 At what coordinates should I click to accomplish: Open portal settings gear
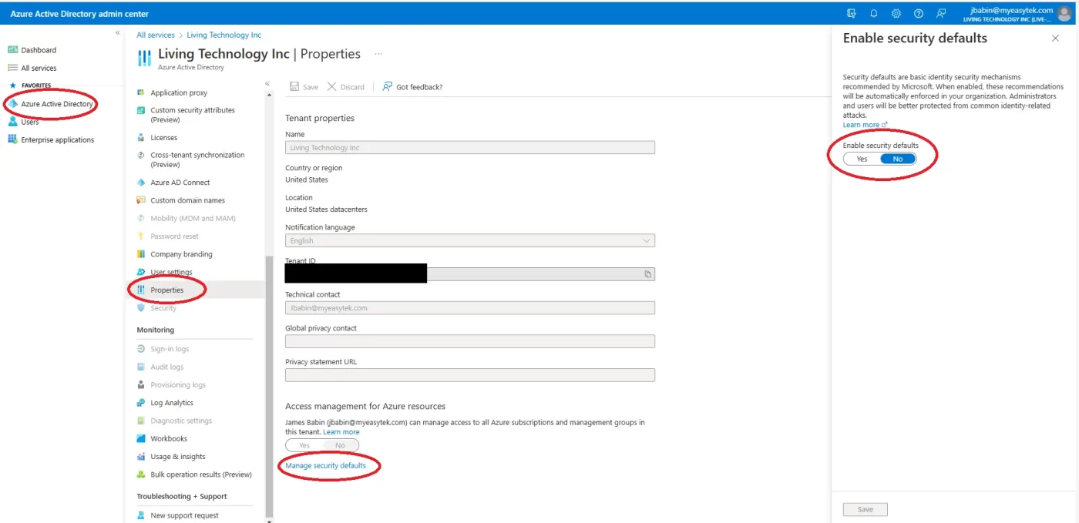click(896, 13)
